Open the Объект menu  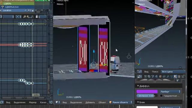click(x=102, y=102)
